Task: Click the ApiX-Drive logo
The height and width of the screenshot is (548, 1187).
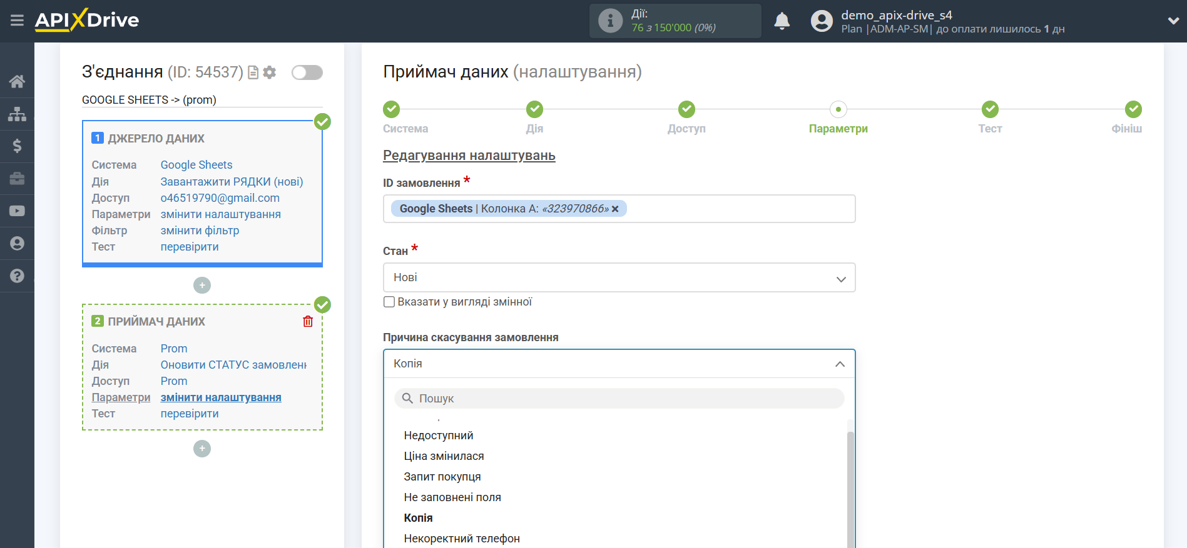Action: click(x=87, y=20)
